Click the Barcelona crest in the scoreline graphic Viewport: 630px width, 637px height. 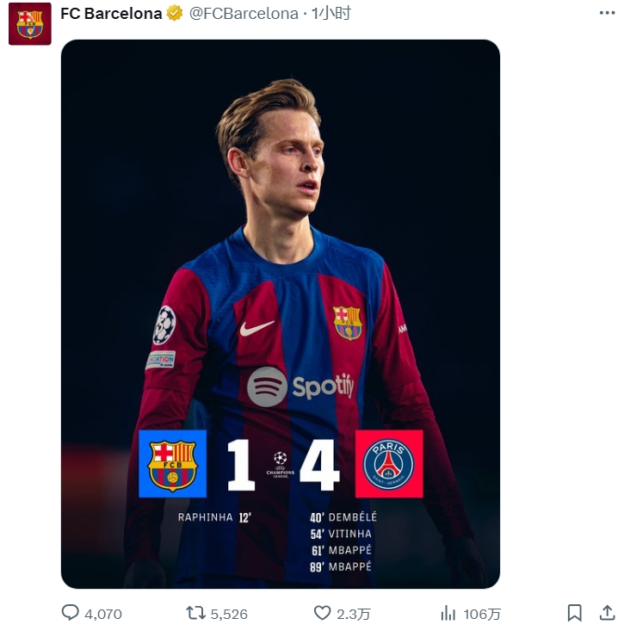(172, 464)
